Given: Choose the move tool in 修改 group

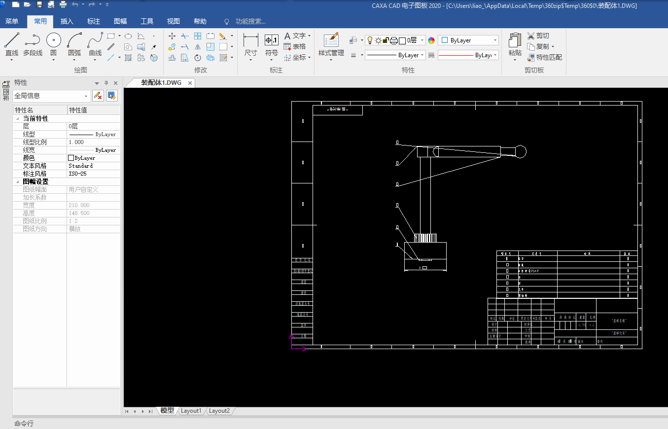Looking at the screenshot, I should (x=172, y=36).
